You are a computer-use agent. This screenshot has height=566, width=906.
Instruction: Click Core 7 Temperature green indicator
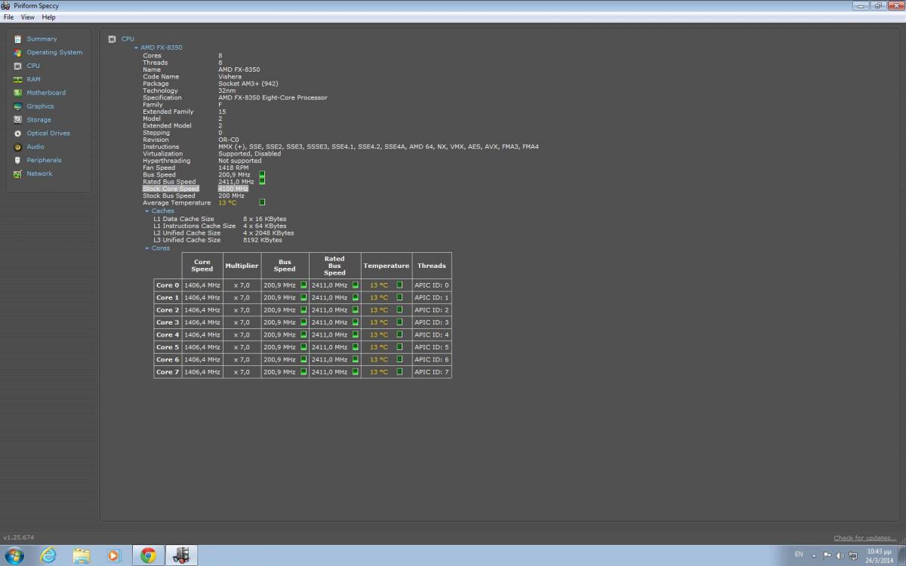click(399, 371)
